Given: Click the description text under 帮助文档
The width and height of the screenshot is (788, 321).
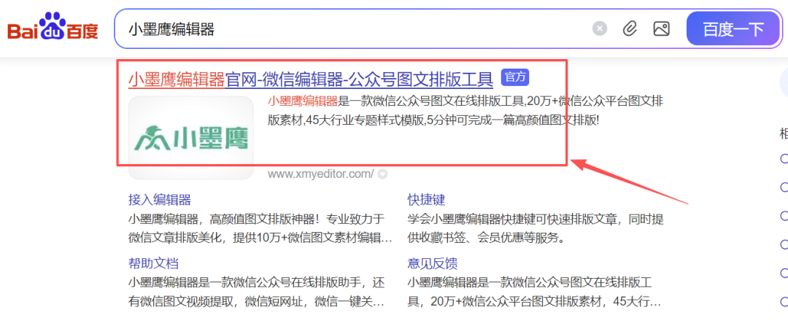Looking at the screenshot, I should (x=260, y=291).
